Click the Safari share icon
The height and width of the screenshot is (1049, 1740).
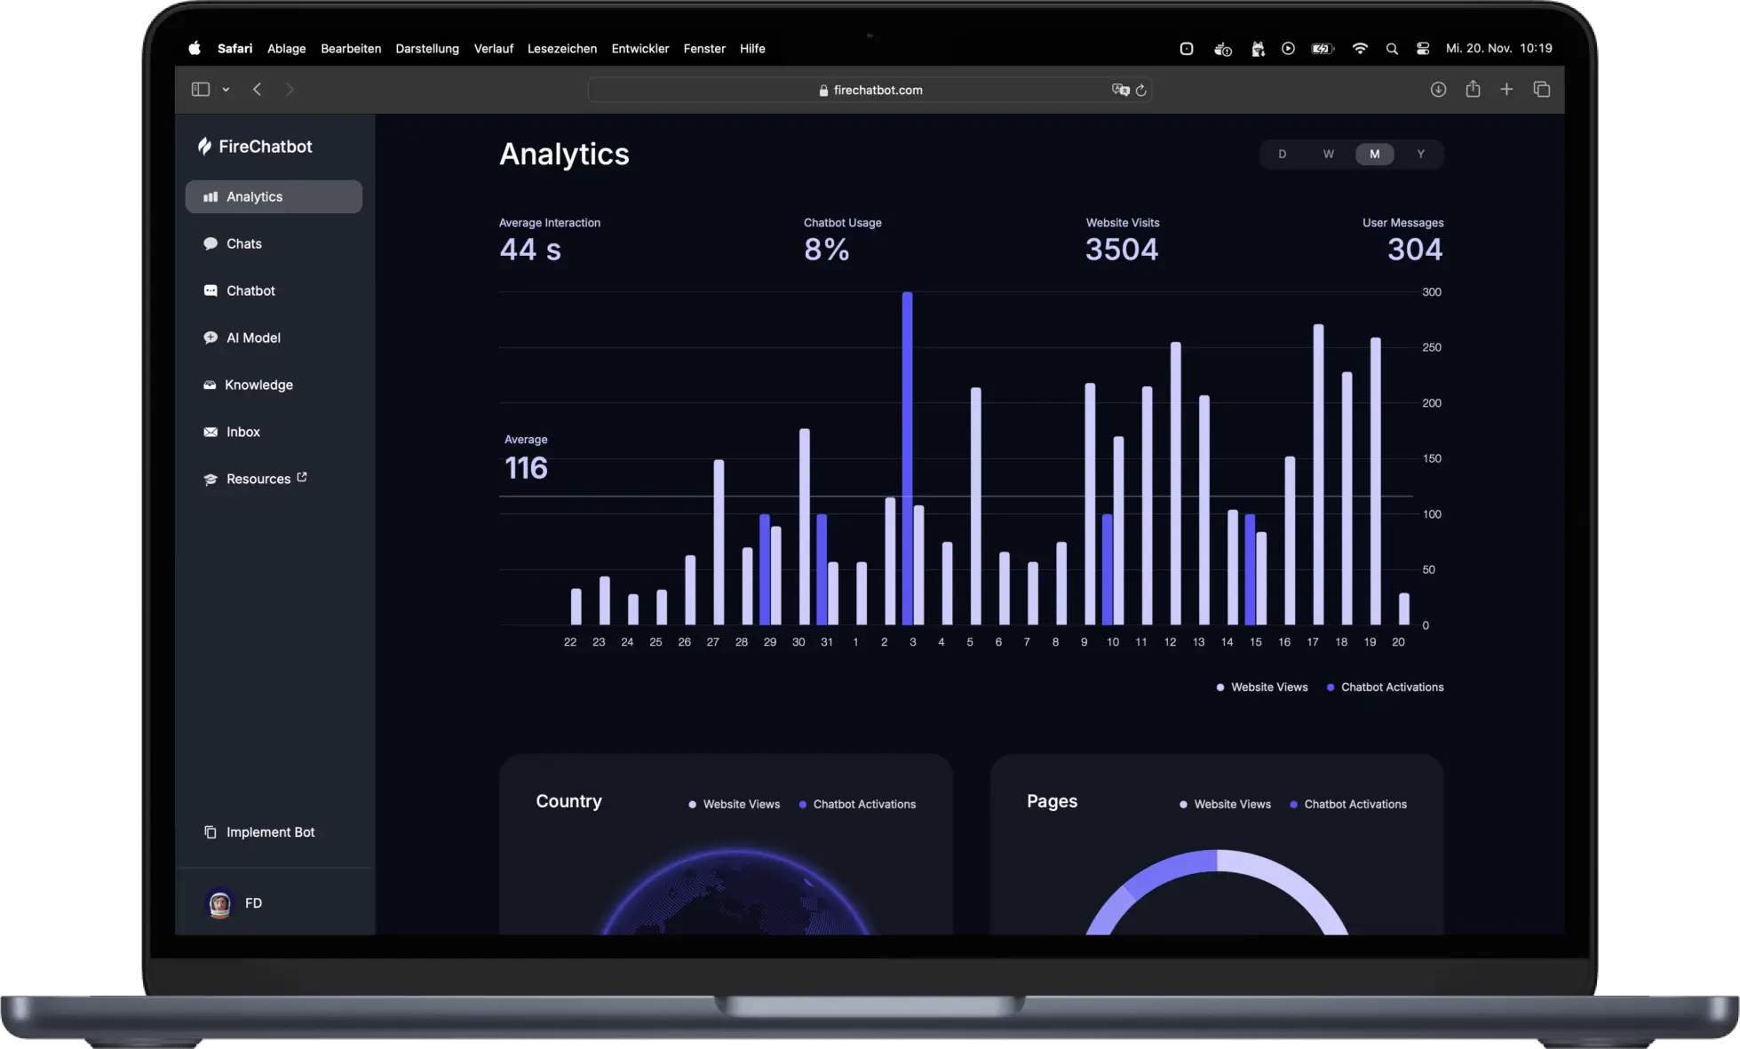click(x=1473, y=89)
